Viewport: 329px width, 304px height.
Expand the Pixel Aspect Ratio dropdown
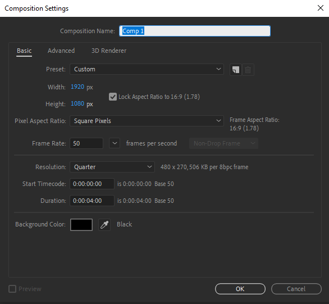[147, 121]
